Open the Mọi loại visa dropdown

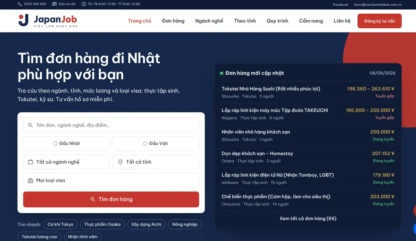(111, 180)
